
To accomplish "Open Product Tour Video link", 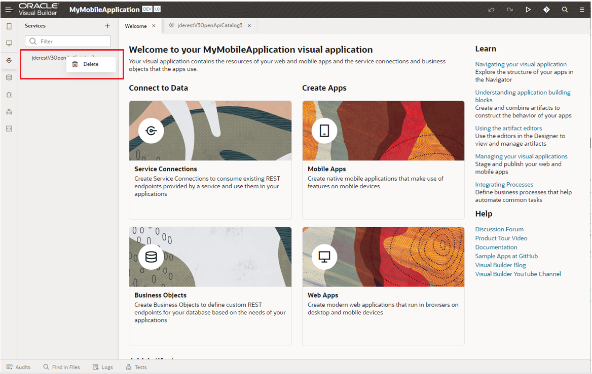I will [x=501, y=238].
